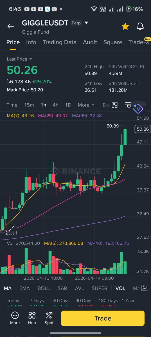
Task: Click the 50.26 current price label on axis
Action: 143,129
